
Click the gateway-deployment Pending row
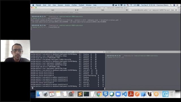point(64,59)
